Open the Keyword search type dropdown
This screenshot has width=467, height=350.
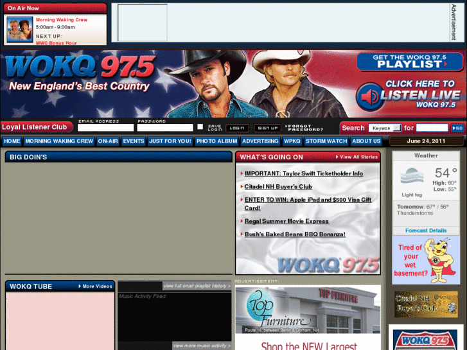385,128
